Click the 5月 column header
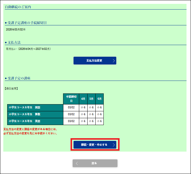Screen dimensions: 191x174 (x=91, y=99)
